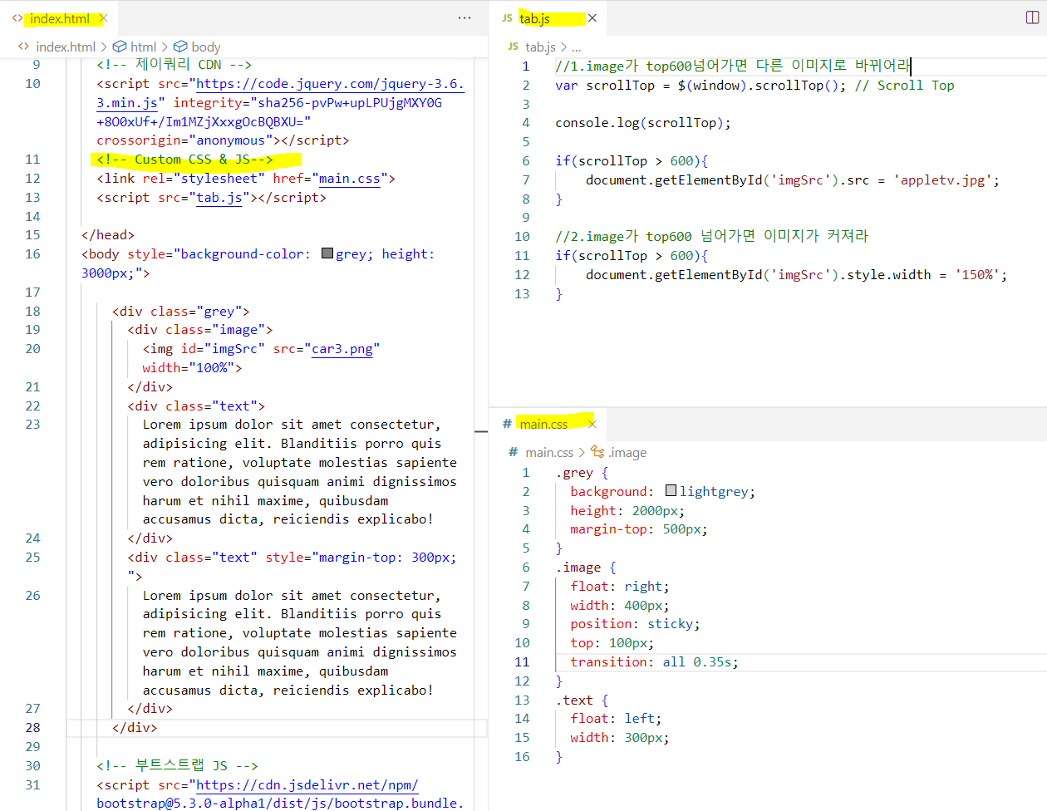
Task: Close the main.css tab
Action: pos(592,424)
